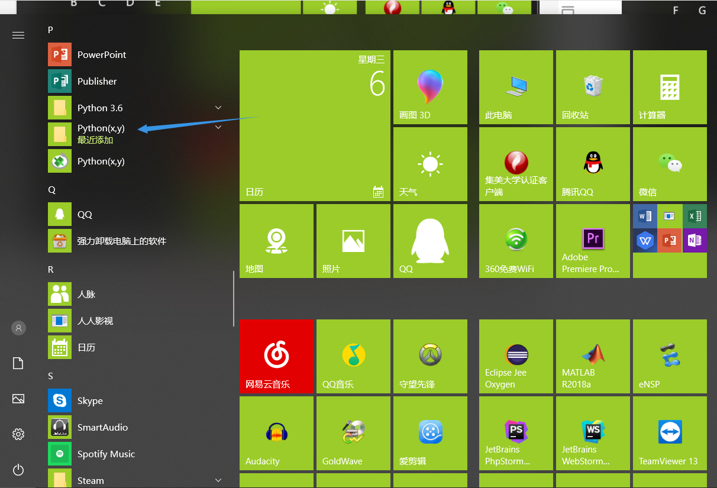Open the 天气 weather tile

(430, 164)
